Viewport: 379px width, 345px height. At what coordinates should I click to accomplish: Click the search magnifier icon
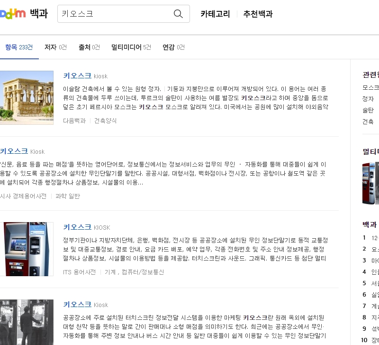pos(178,14)
